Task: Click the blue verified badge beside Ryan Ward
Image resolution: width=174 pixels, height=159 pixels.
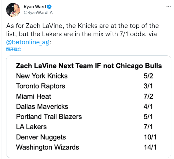Action: [49, 7]
